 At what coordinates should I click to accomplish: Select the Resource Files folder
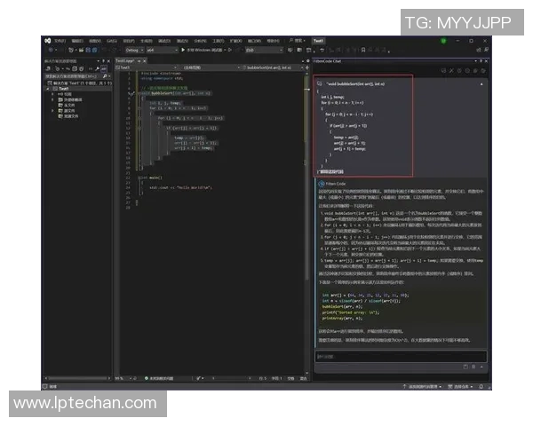click(71, 116)
